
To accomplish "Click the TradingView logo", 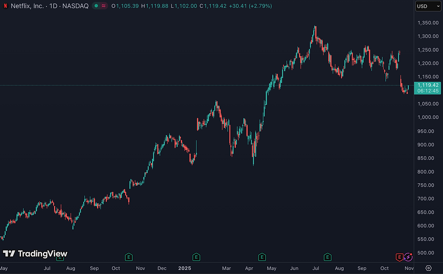I will click(x=35, y=254).
